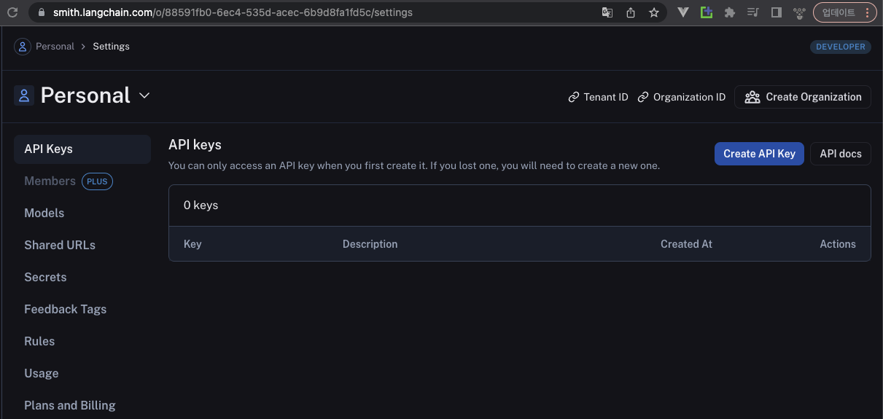Image resolution: width=883 pixels, height=419 pixels.
Task: Click the Description column header
Action: 370,244
